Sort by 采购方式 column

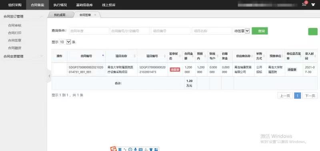click(264, 56)
